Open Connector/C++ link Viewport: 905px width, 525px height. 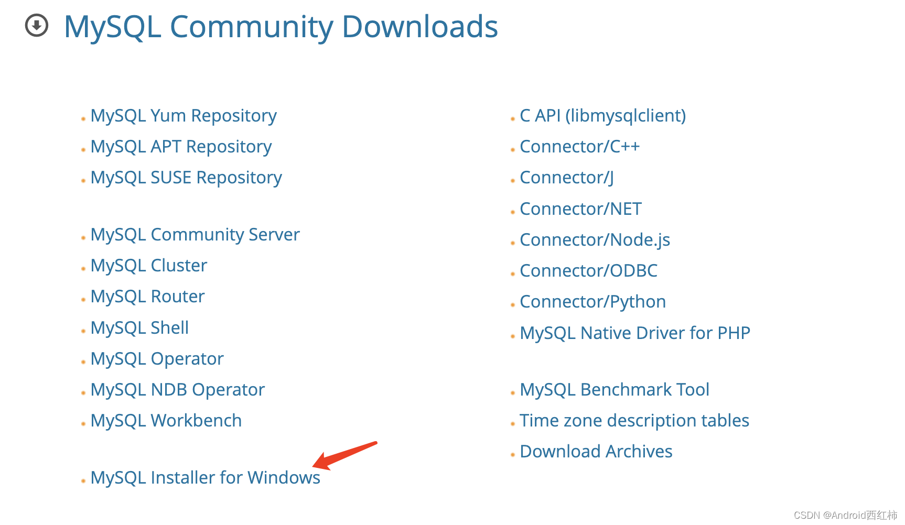pyautogui.click(x=580, y=147)
